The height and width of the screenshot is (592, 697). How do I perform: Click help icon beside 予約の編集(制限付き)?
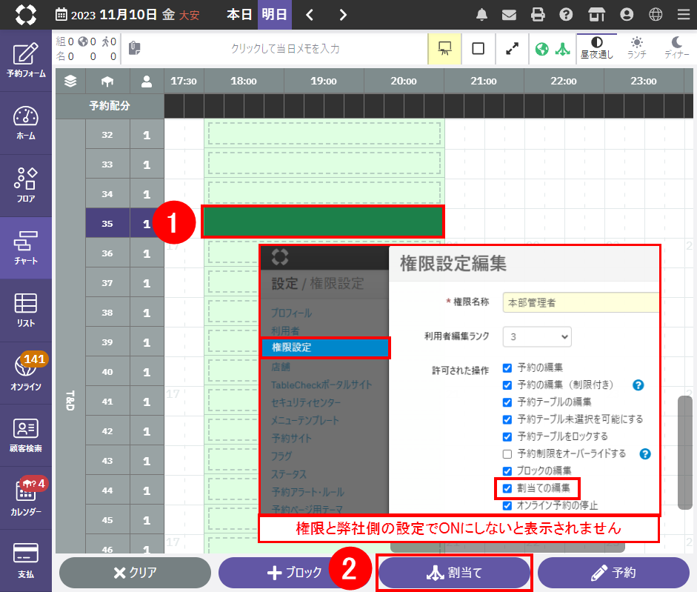coord(638,385)
